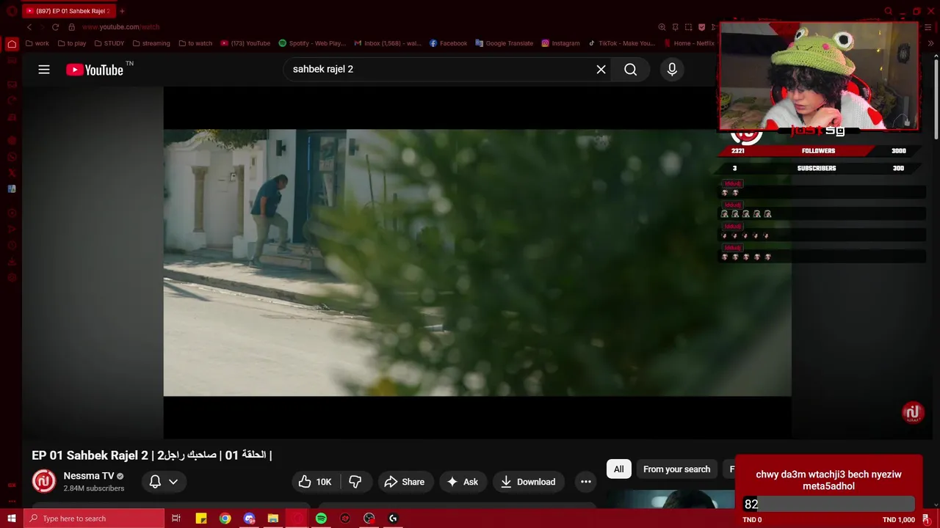940x528 pixels.
Task: Open the Facebook bookmark
Action: (448, 43)
